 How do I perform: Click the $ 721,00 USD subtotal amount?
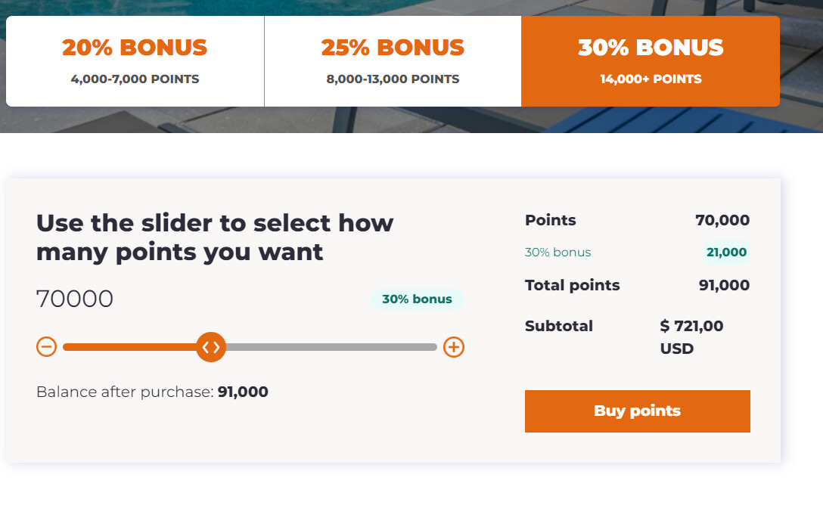(x=691, y=336)
